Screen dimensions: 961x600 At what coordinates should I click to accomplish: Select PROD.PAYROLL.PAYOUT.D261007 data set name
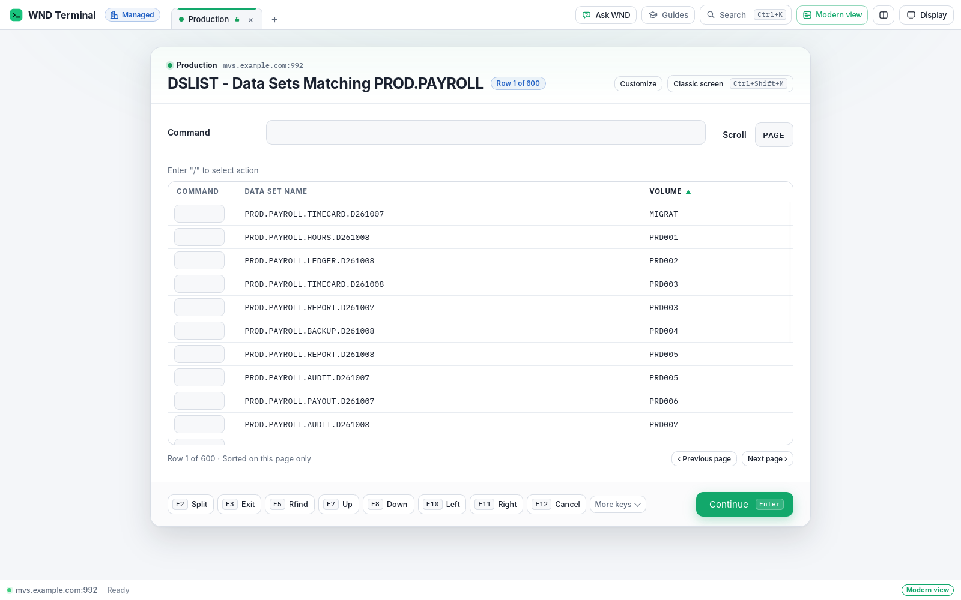[x=309, y=401]
